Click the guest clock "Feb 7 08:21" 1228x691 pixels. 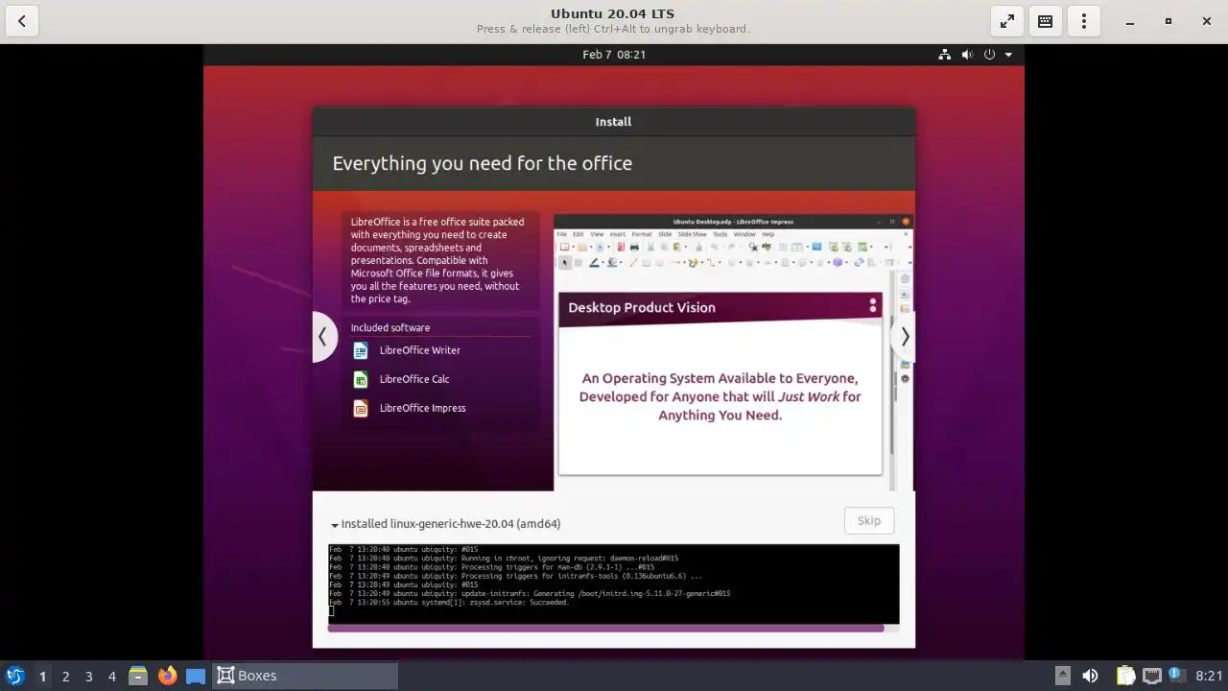[x=614, y=55]
